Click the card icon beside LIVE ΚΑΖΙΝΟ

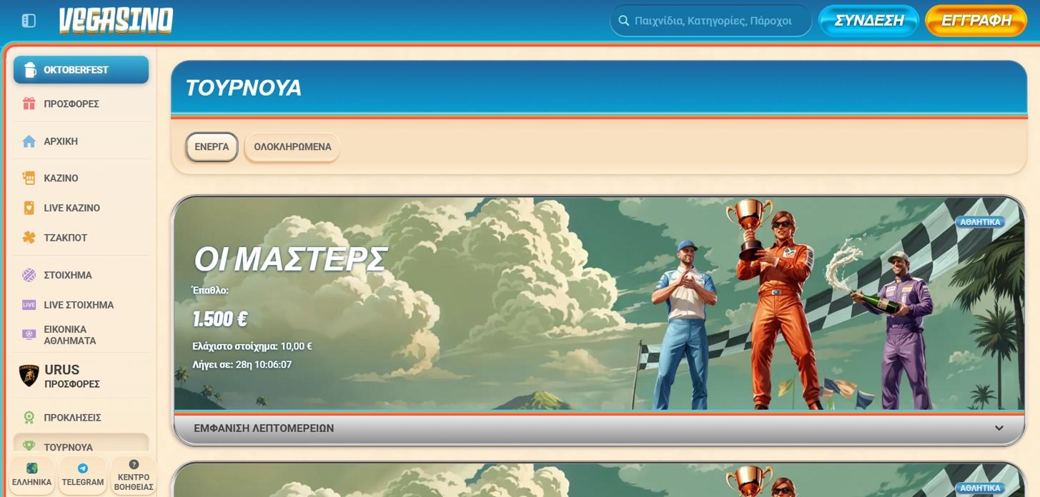pyautogui.click(x=29, y=208)
